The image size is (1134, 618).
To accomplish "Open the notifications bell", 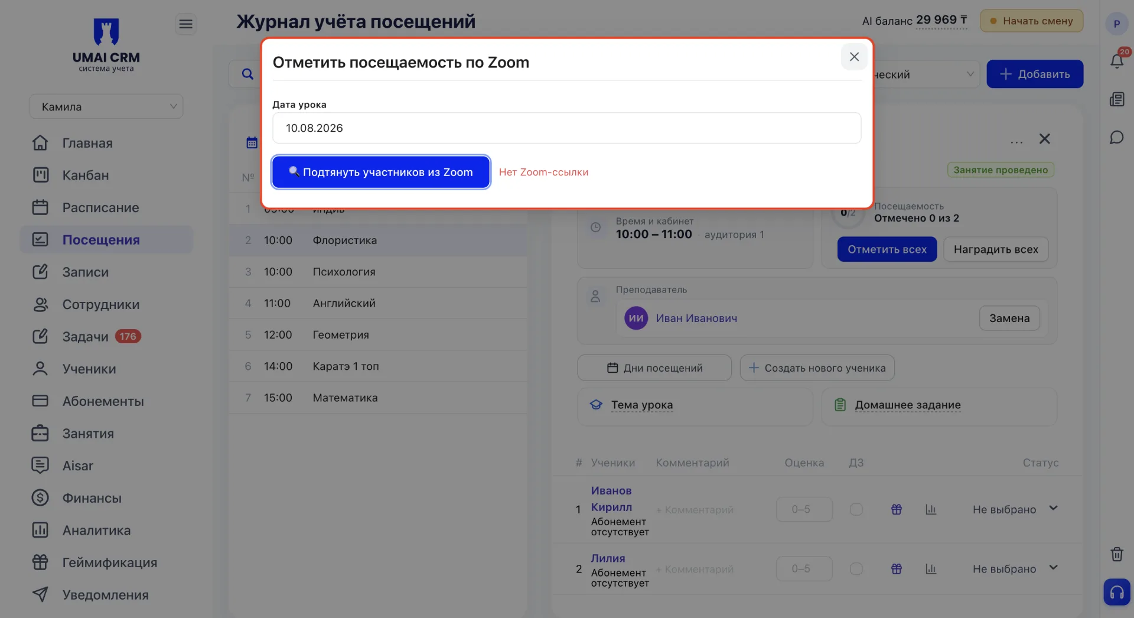I will pos(1117,61).
